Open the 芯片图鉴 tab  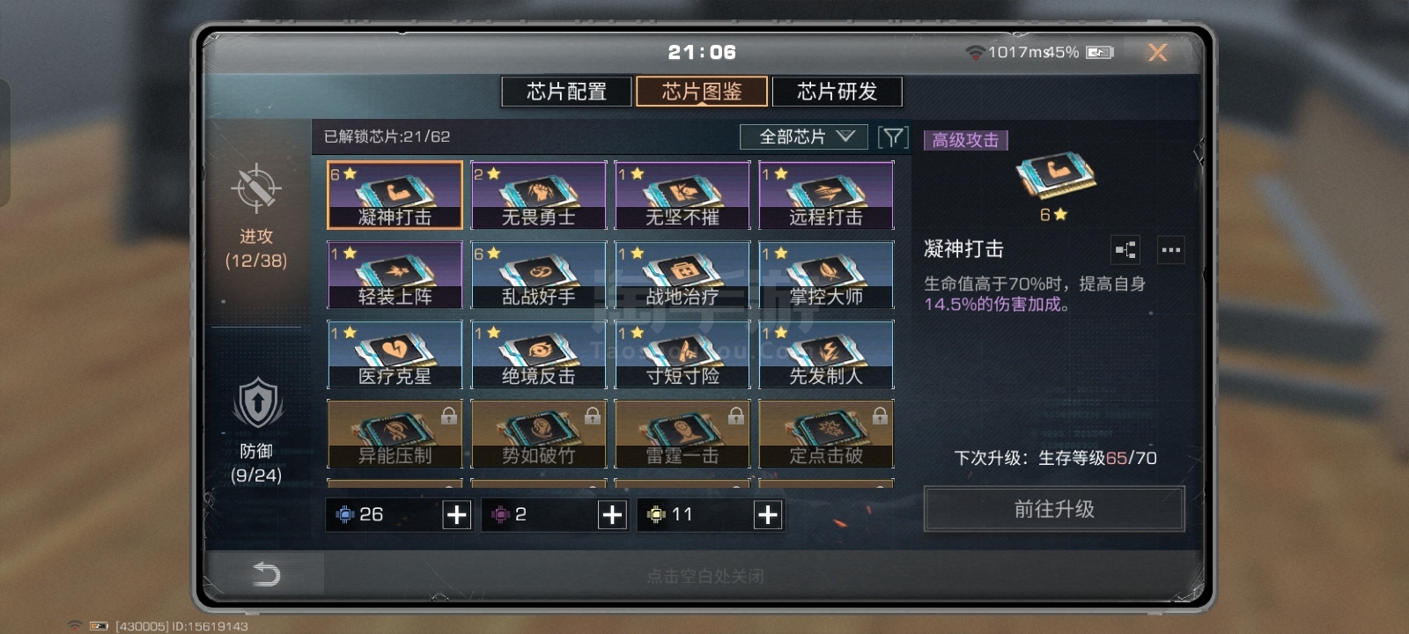[702, 92]
